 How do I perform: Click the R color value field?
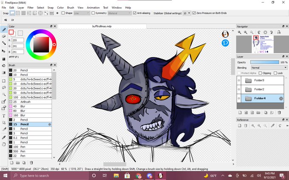tap(18, 40)
